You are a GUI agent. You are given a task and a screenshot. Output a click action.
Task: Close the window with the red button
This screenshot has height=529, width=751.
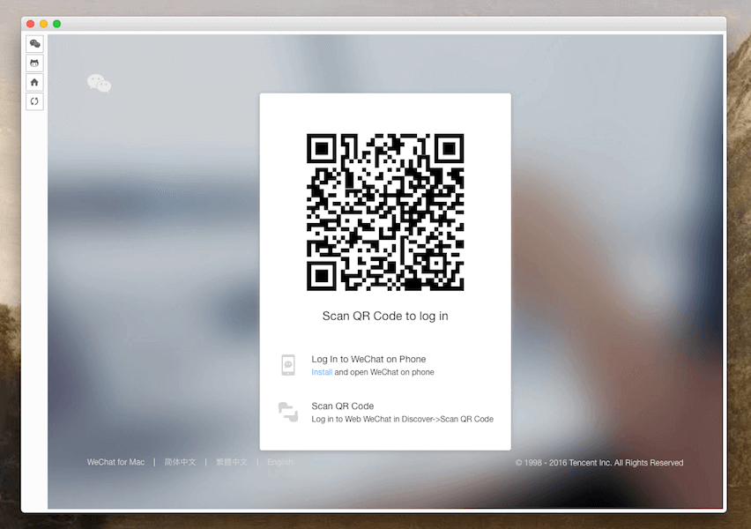[31, 24]
